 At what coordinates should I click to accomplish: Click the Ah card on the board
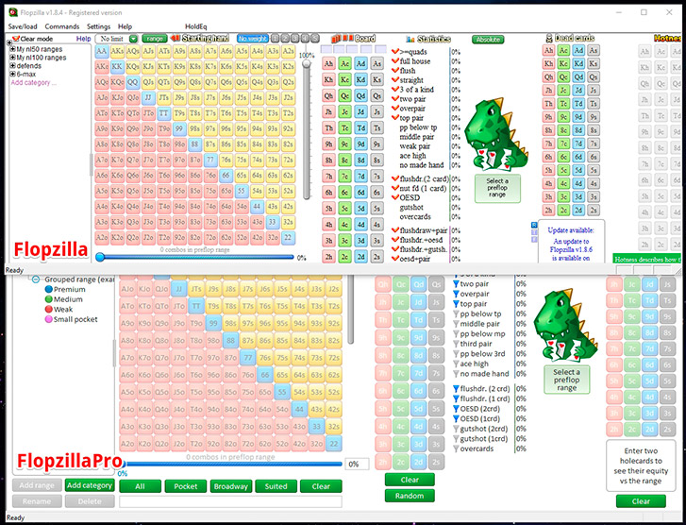tap(329, 64)
